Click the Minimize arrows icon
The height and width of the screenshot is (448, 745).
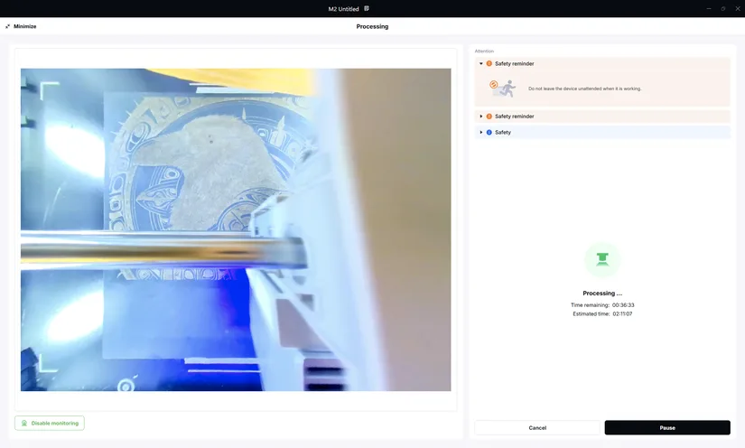click(x=7, y=26)
